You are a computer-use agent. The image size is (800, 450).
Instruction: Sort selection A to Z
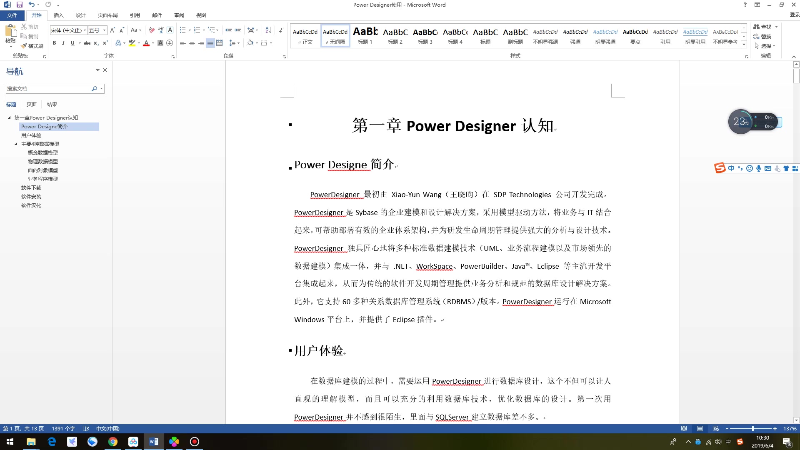(x=268, y=30)
